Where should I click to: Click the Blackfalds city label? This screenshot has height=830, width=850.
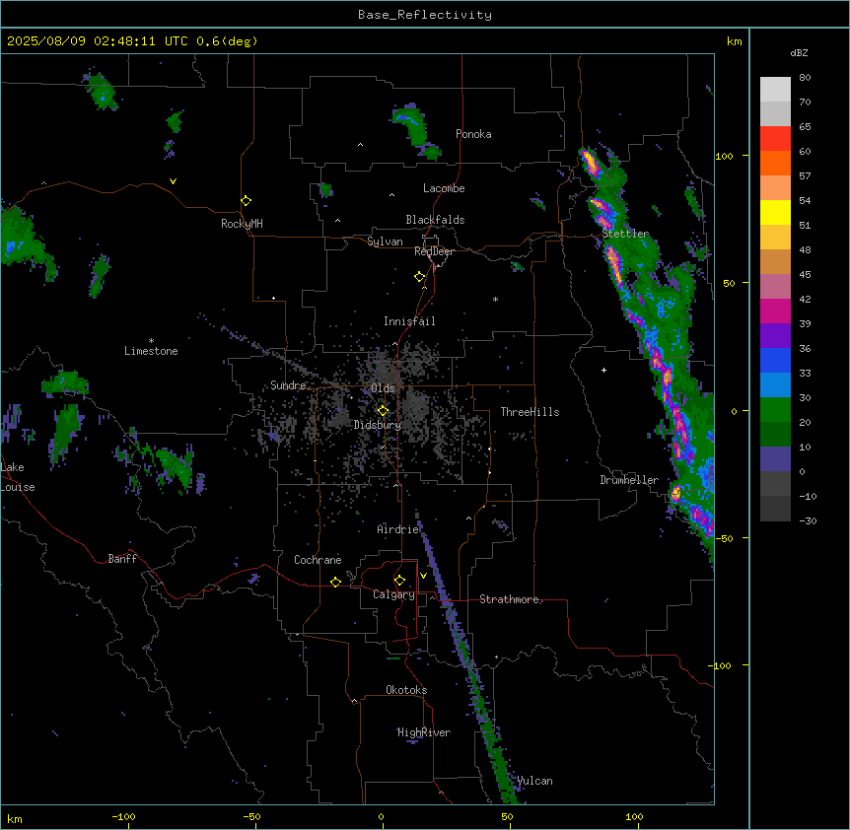point(435,220)
